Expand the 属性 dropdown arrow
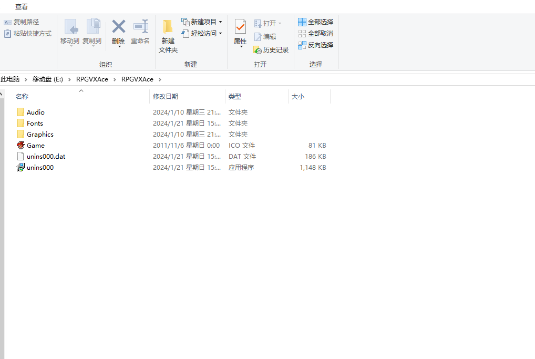Screen dimensions: 535x359 tap(242, 46)
